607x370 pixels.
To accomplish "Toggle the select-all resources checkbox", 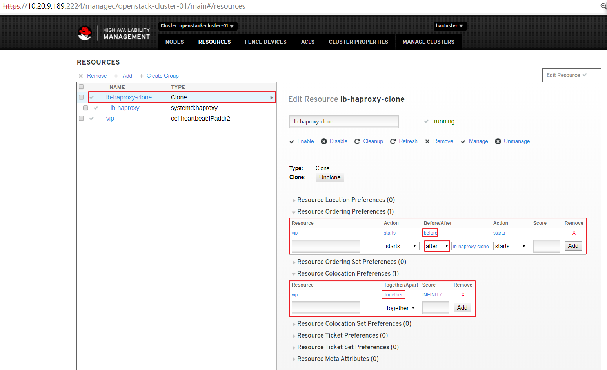I will click(82, 87).
